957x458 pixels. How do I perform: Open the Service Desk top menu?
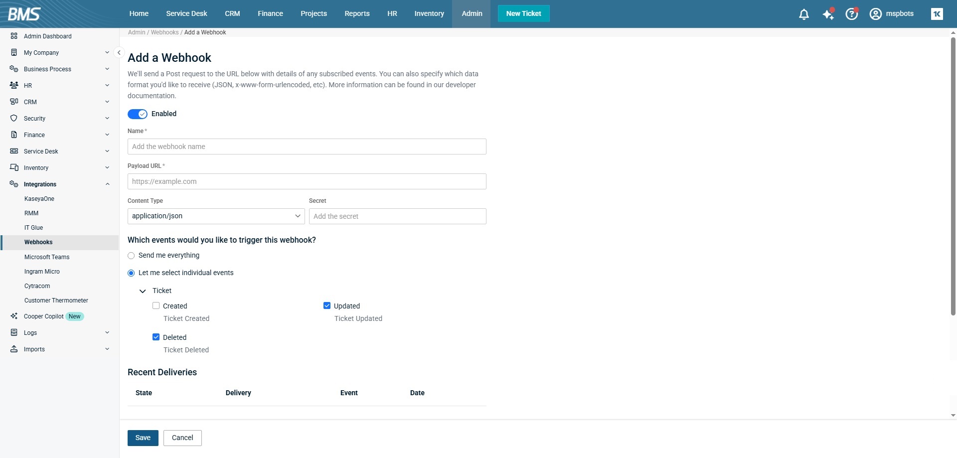[186, 13]
